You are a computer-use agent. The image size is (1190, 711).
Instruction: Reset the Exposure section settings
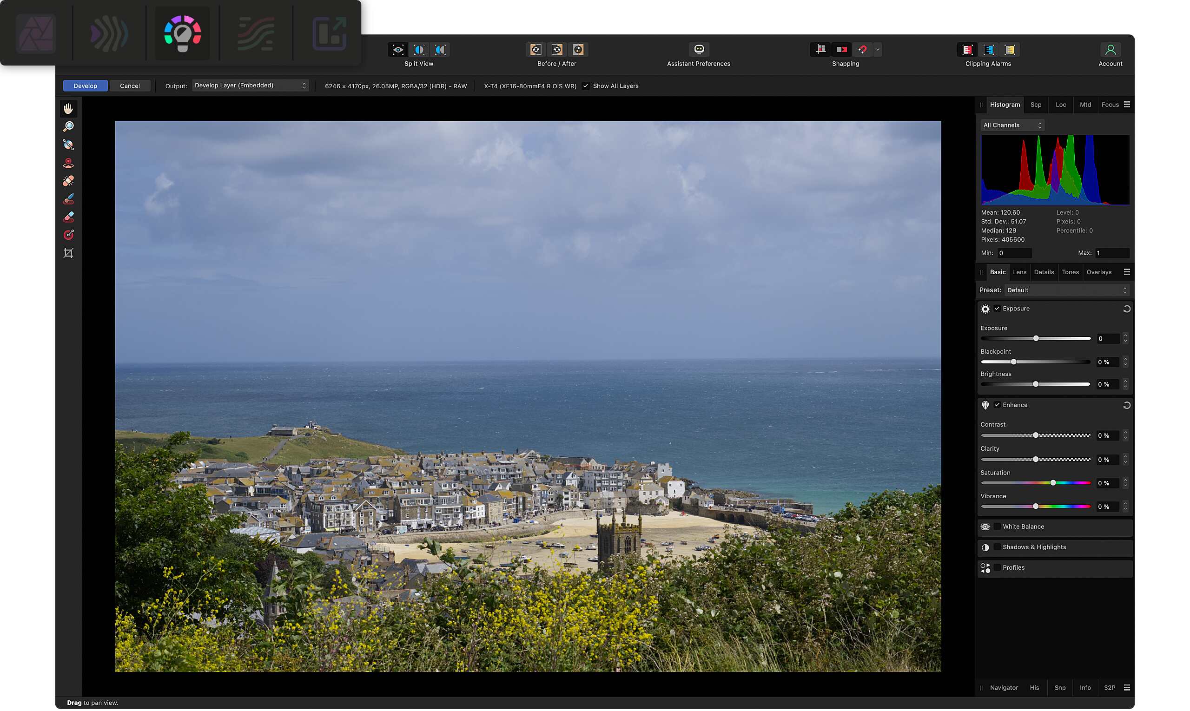(1126, 309)
